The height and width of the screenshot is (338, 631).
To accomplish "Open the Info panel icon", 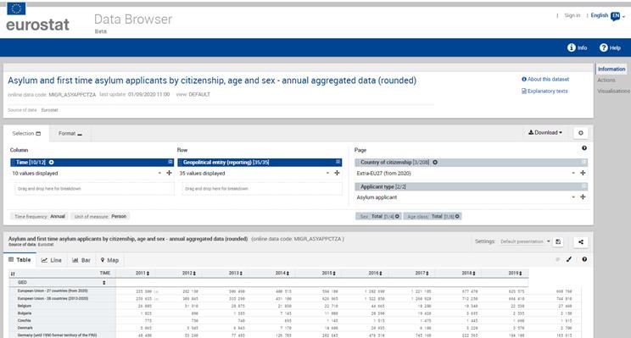I will tap(572, 47).
